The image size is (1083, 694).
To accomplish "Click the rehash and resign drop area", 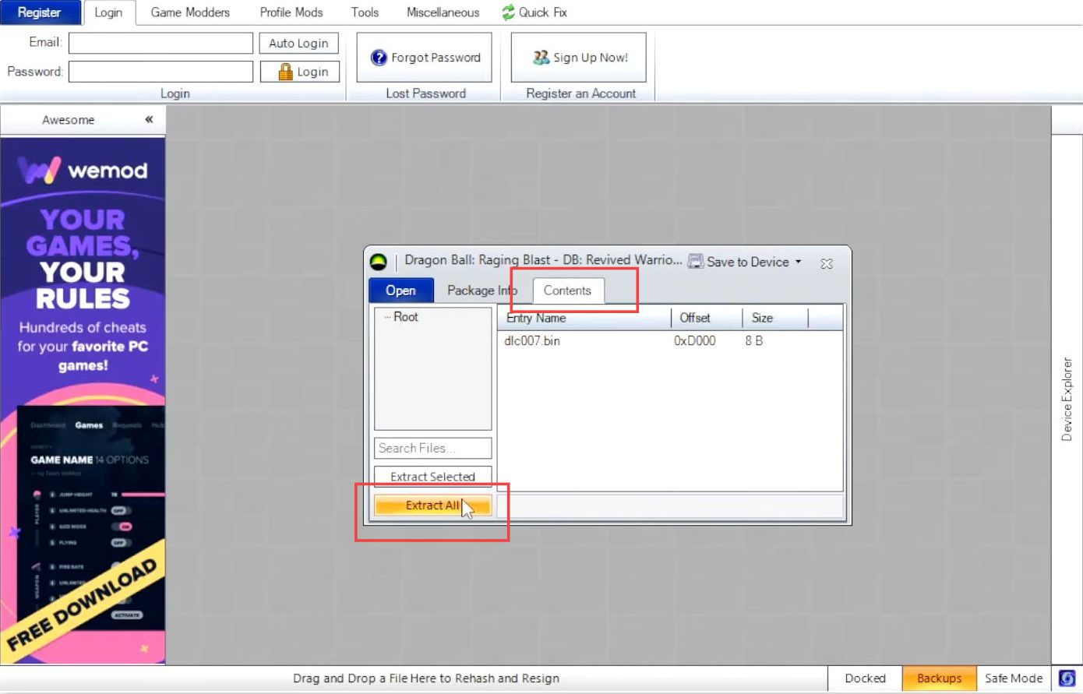I will pos(426,678).
